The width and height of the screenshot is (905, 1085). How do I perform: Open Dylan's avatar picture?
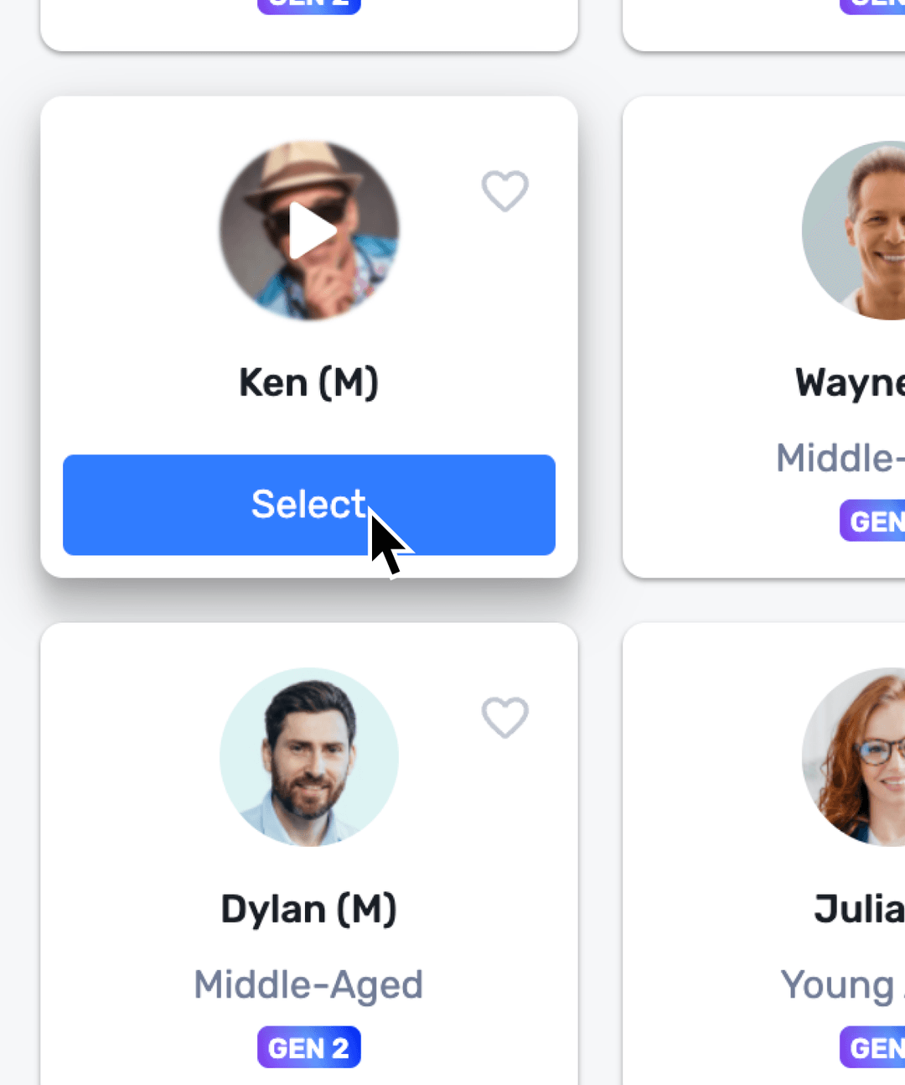(309, 757)
